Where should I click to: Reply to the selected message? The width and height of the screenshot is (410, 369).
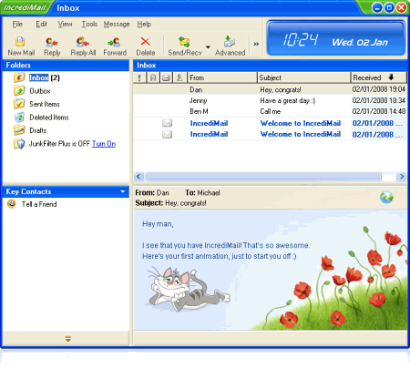pos(52,46)
